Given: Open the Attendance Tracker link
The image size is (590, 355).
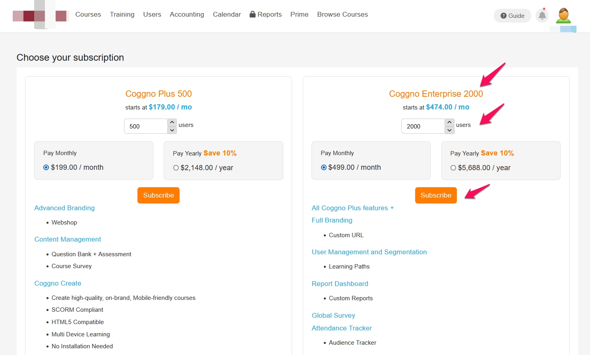Looking at the screenshot, I should [x=342, y=328].
